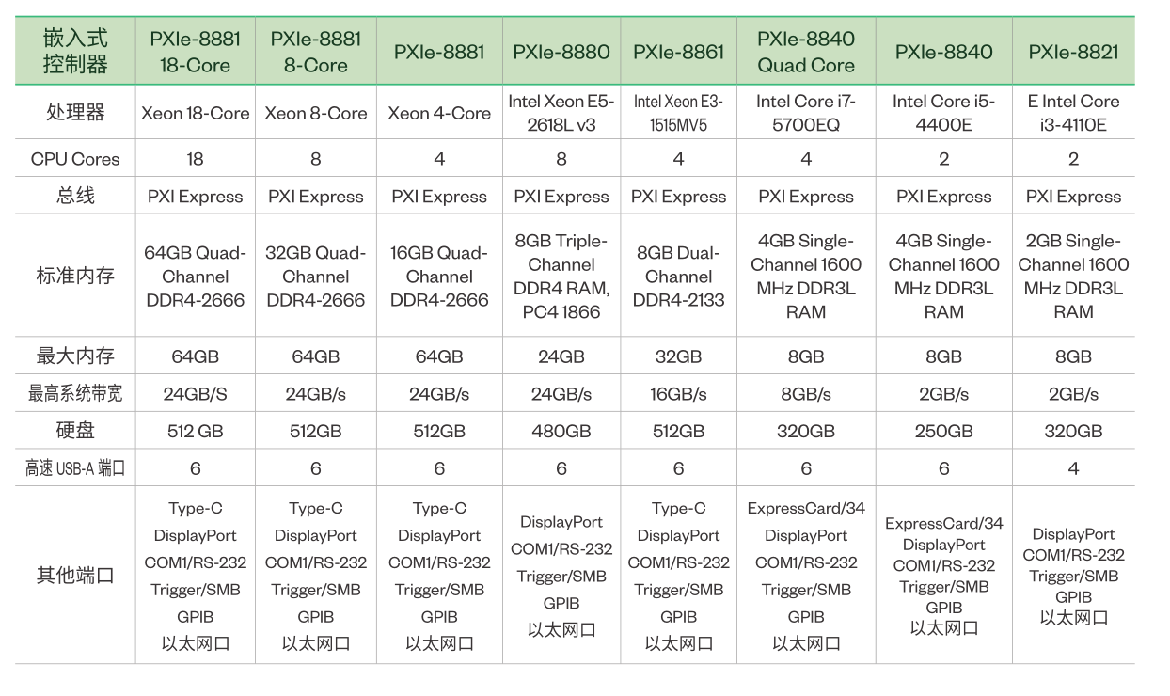The height and width of the screenshot is (696, 1170).
Task: Select the 250GB hard disk cell
Action: coord(943,431)
